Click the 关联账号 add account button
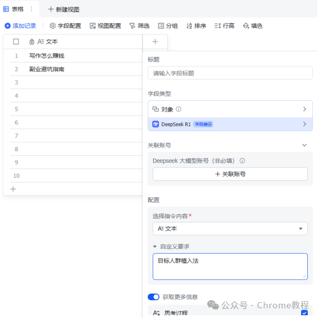This screenshot has width=319, height=318. coord(230,174)
